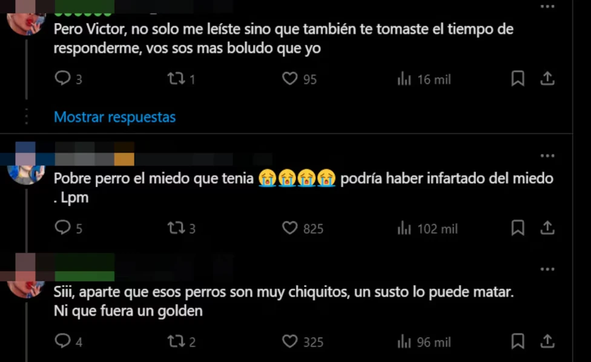This screenshot has height=362, width=591.
Task: Share the Victor reply tweet
Action: click(547, 79)
